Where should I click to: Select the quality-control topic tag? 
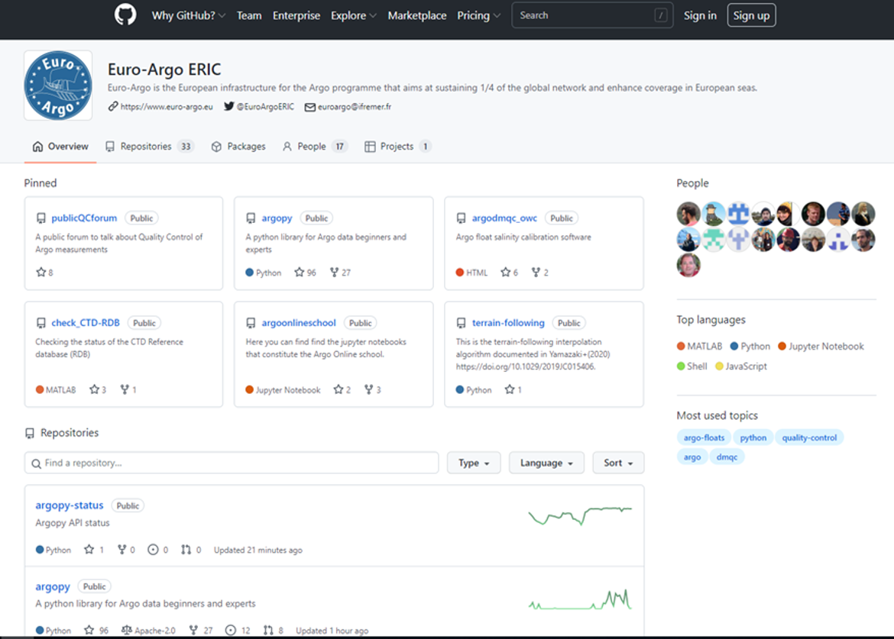pyautogui.click(x=809, y=437)
